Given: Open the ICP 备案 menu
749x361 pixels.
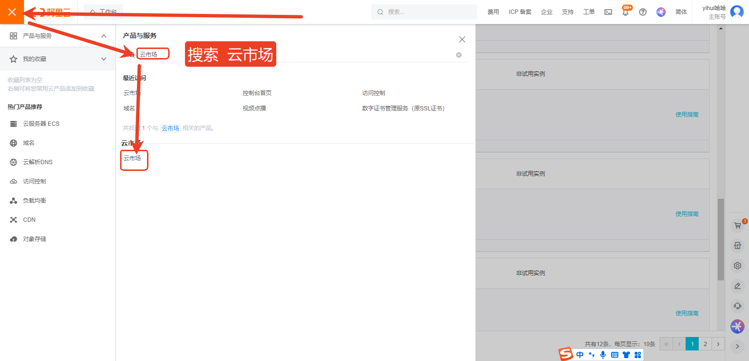Looking at the screenshot, I should pos(520,12).
